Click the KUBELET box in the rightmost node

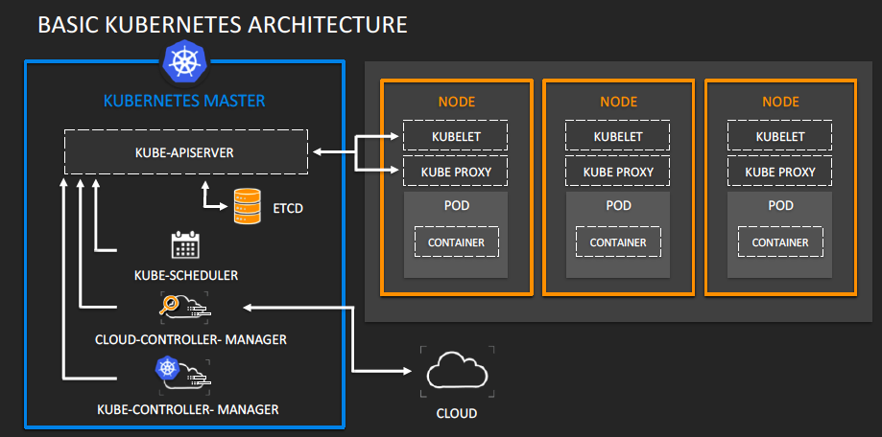pyautogui.click(x=780, y=135)
